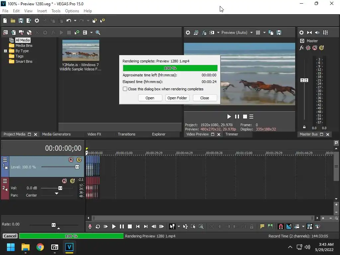The height and width of the screenshot is (255, 340).
Task: Enable snapping magnet icon
Action: click(281, 226)
